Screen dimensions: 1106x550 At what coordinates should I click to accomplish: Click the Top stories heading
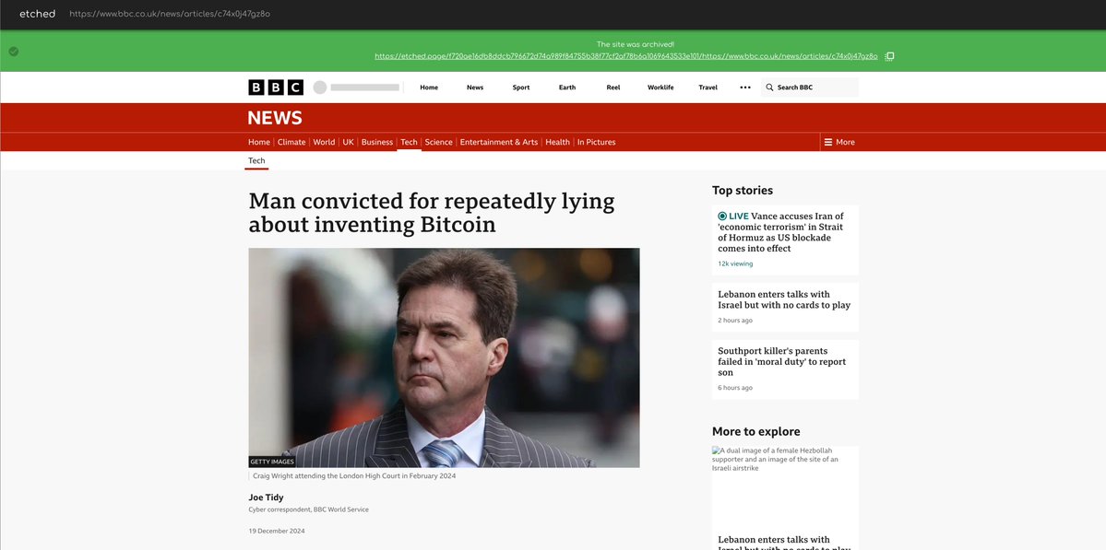tap(742, 190)
